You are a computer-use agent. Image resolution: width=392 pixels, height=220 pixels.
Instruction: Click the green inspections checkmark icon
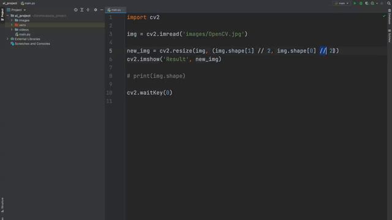pyautogui.click(x=384, y=16)
